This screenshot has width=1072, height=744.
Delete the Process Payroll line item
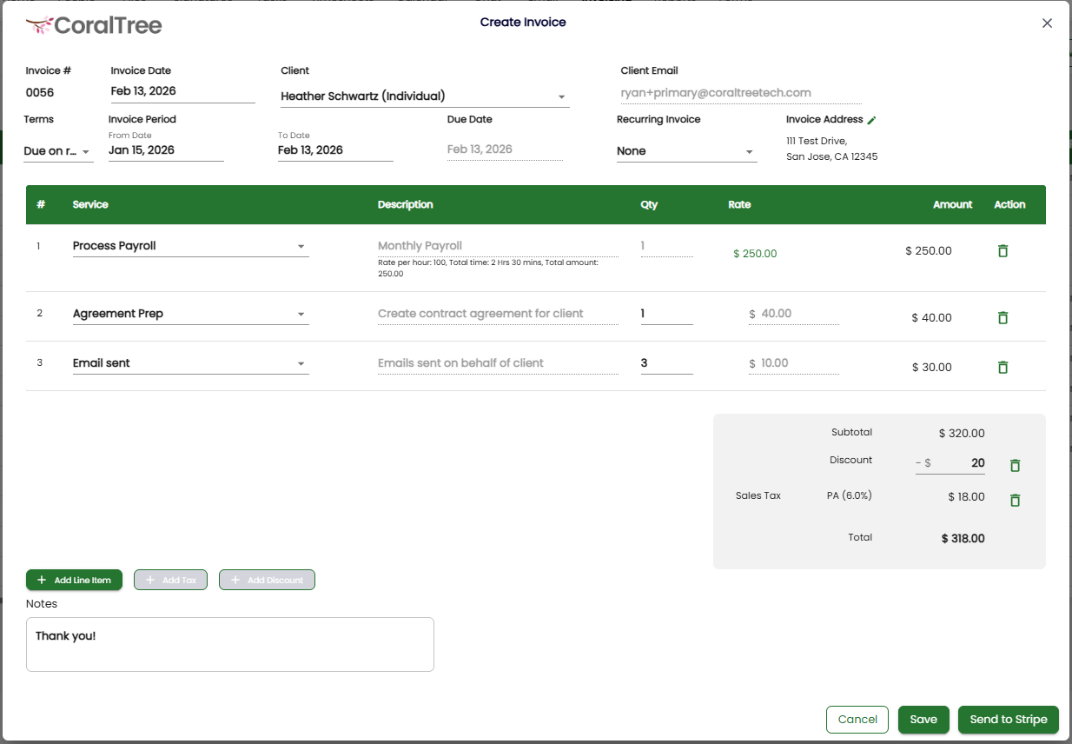tap(1003, 251)
